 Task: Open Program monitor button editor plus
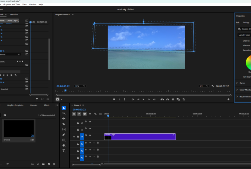228,99
